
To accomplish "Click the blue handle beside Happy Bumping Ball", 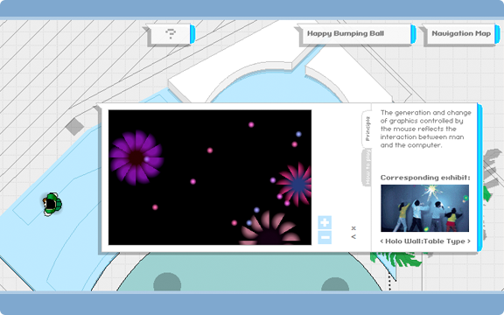I will [413, 34].
